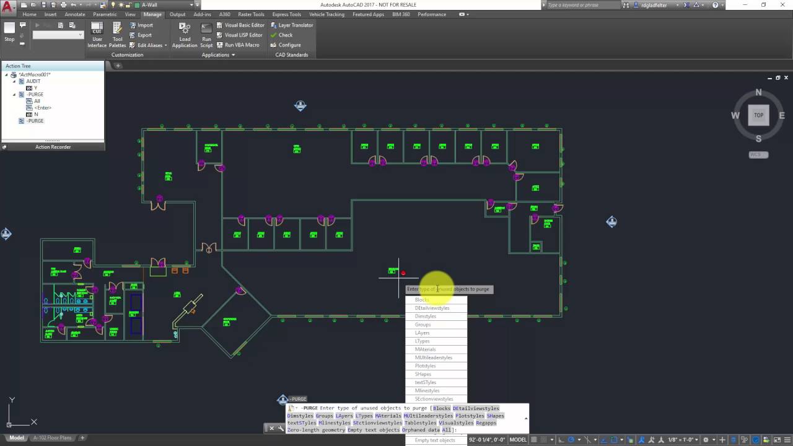The image size is (793, 446).
Task: Switch to A-102 Floor Plans layout tab
Action: click(x=52, y=437)
